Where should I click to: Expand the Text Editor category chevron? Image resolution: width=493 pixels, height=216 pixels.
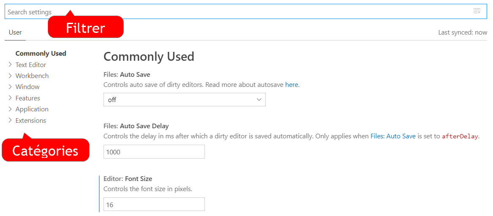coord(10,65)
